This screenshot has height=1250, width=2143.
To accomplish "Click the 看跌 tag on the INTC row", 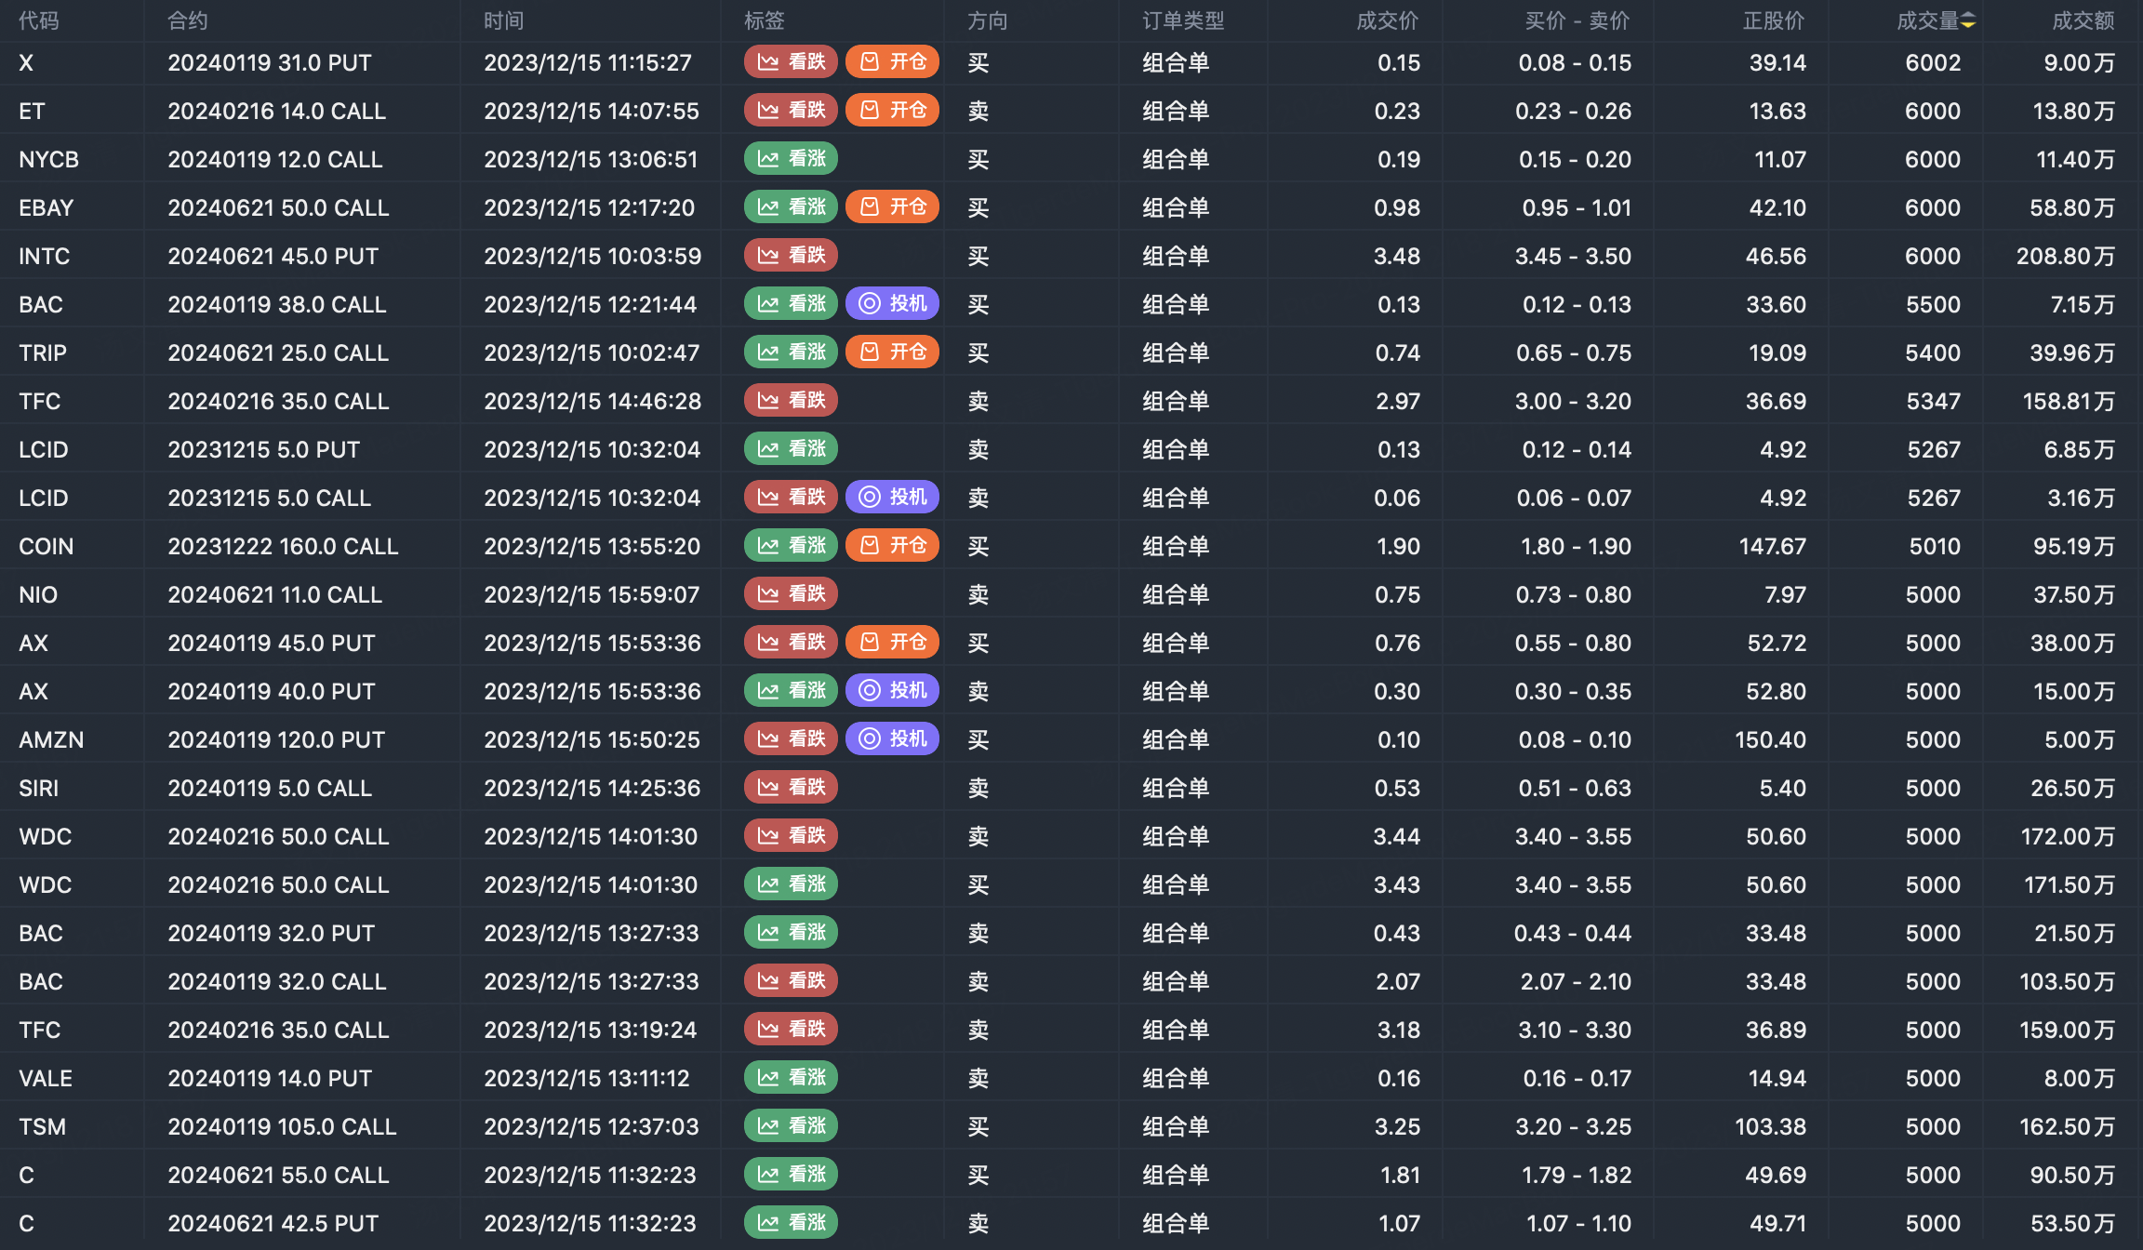I will 791,256.
